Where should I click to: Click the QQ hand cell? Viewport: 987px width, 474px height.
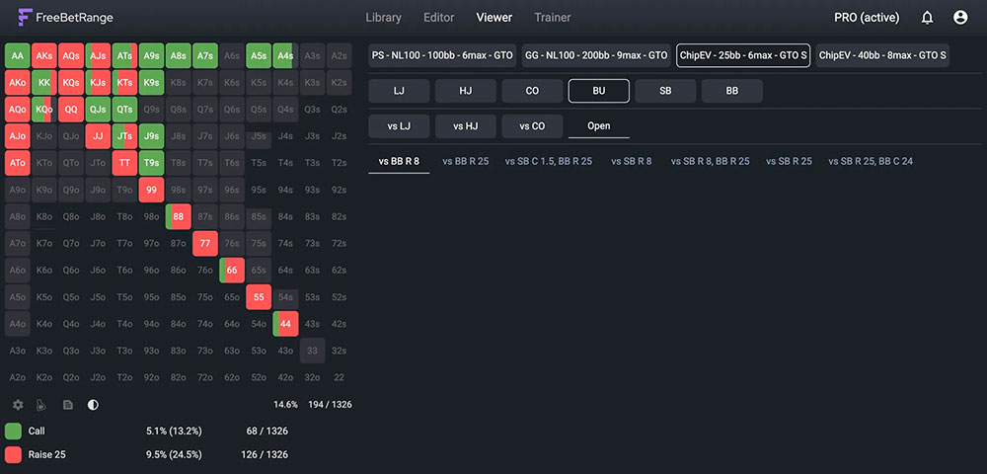point(71,109)
